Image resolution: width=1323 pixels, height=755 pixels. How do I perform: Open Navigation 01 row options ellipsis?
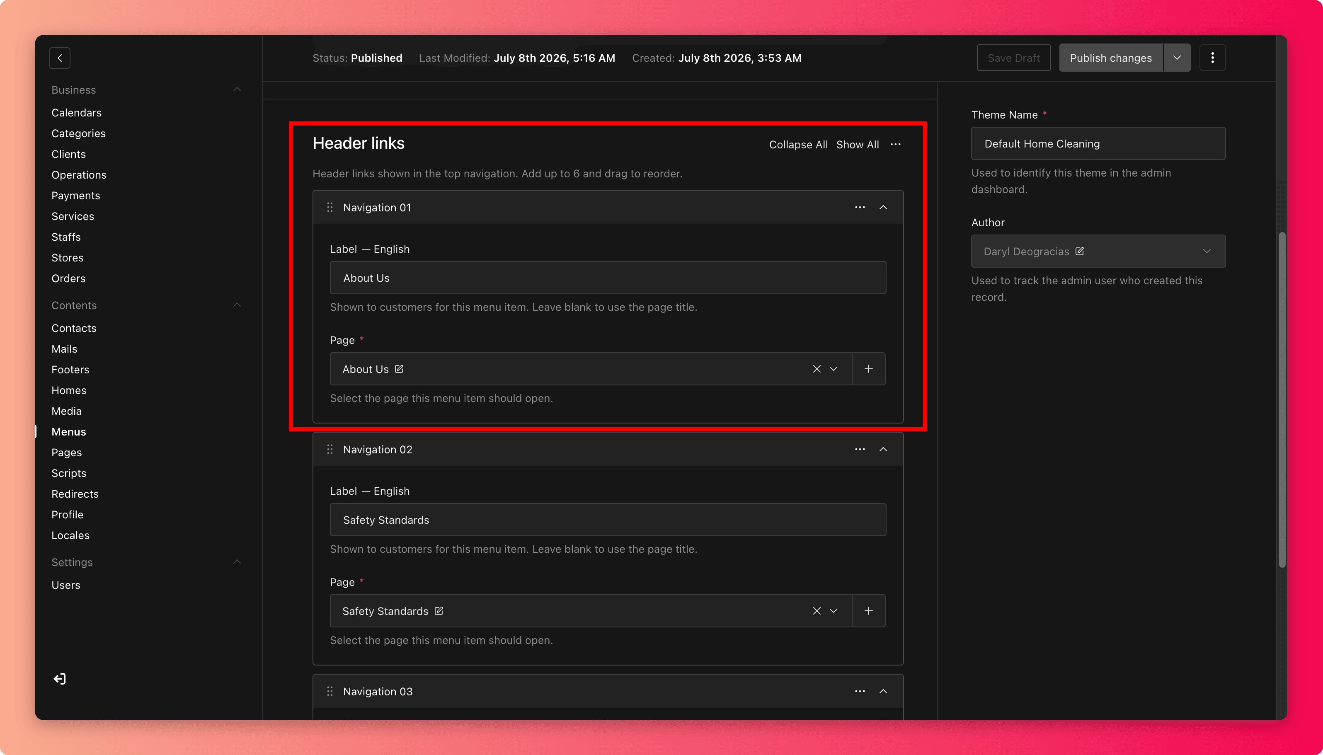click(860, 208)
